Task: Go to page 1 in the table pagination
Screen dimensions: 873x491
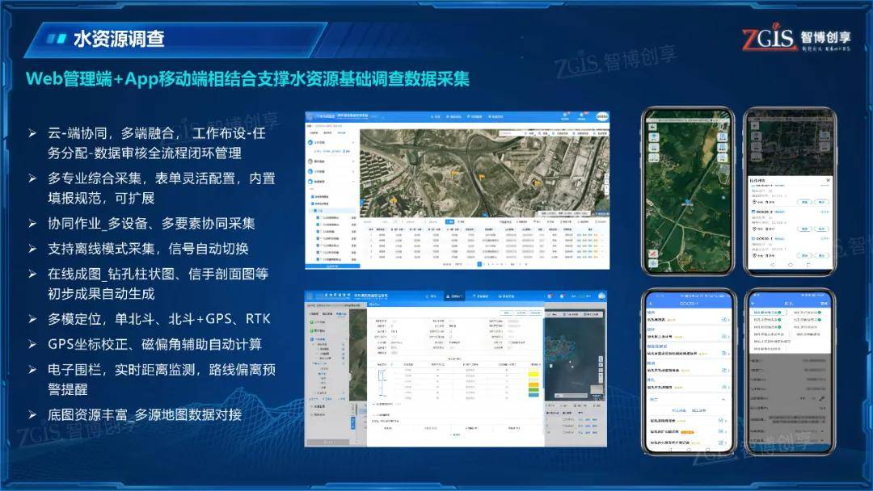Action: 479,264
